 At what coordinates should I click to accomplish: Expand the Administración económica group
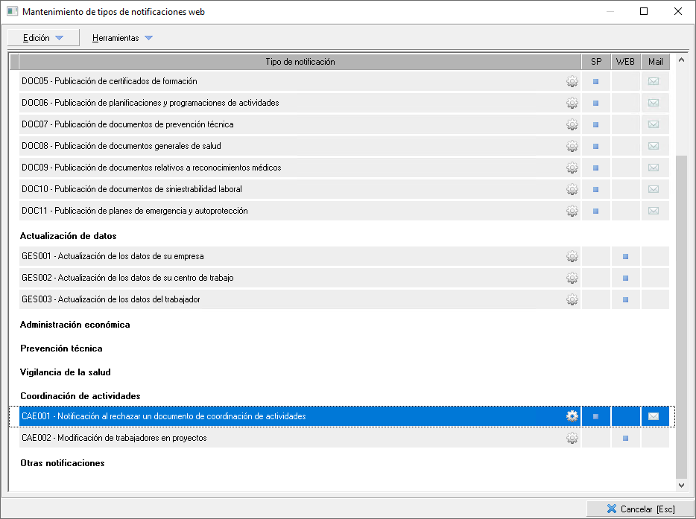(x=75, y=325)
